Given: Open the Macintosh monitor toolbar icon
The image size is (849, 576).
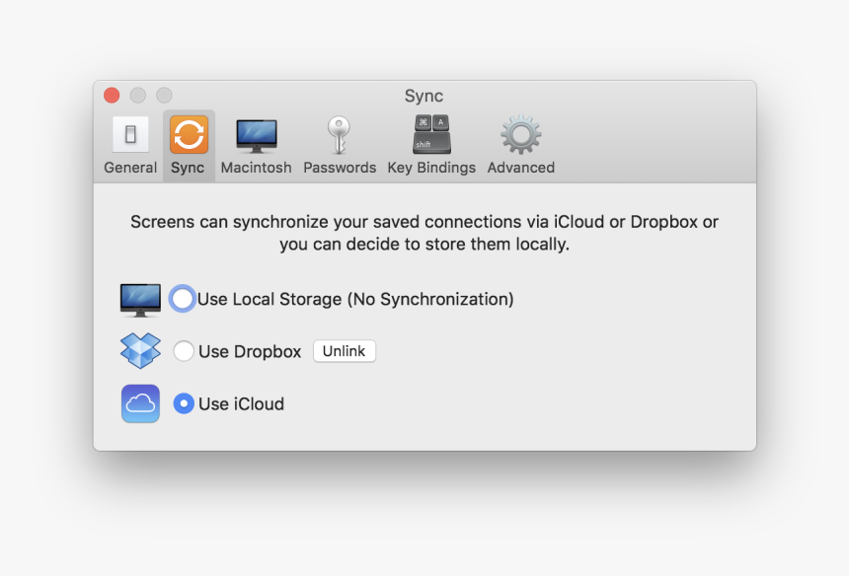Looking at the screenshot, I should click(256, 135).
